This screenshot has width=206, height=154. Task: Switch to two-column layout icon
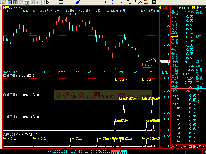pyautogui.click(x=15, y=2)
